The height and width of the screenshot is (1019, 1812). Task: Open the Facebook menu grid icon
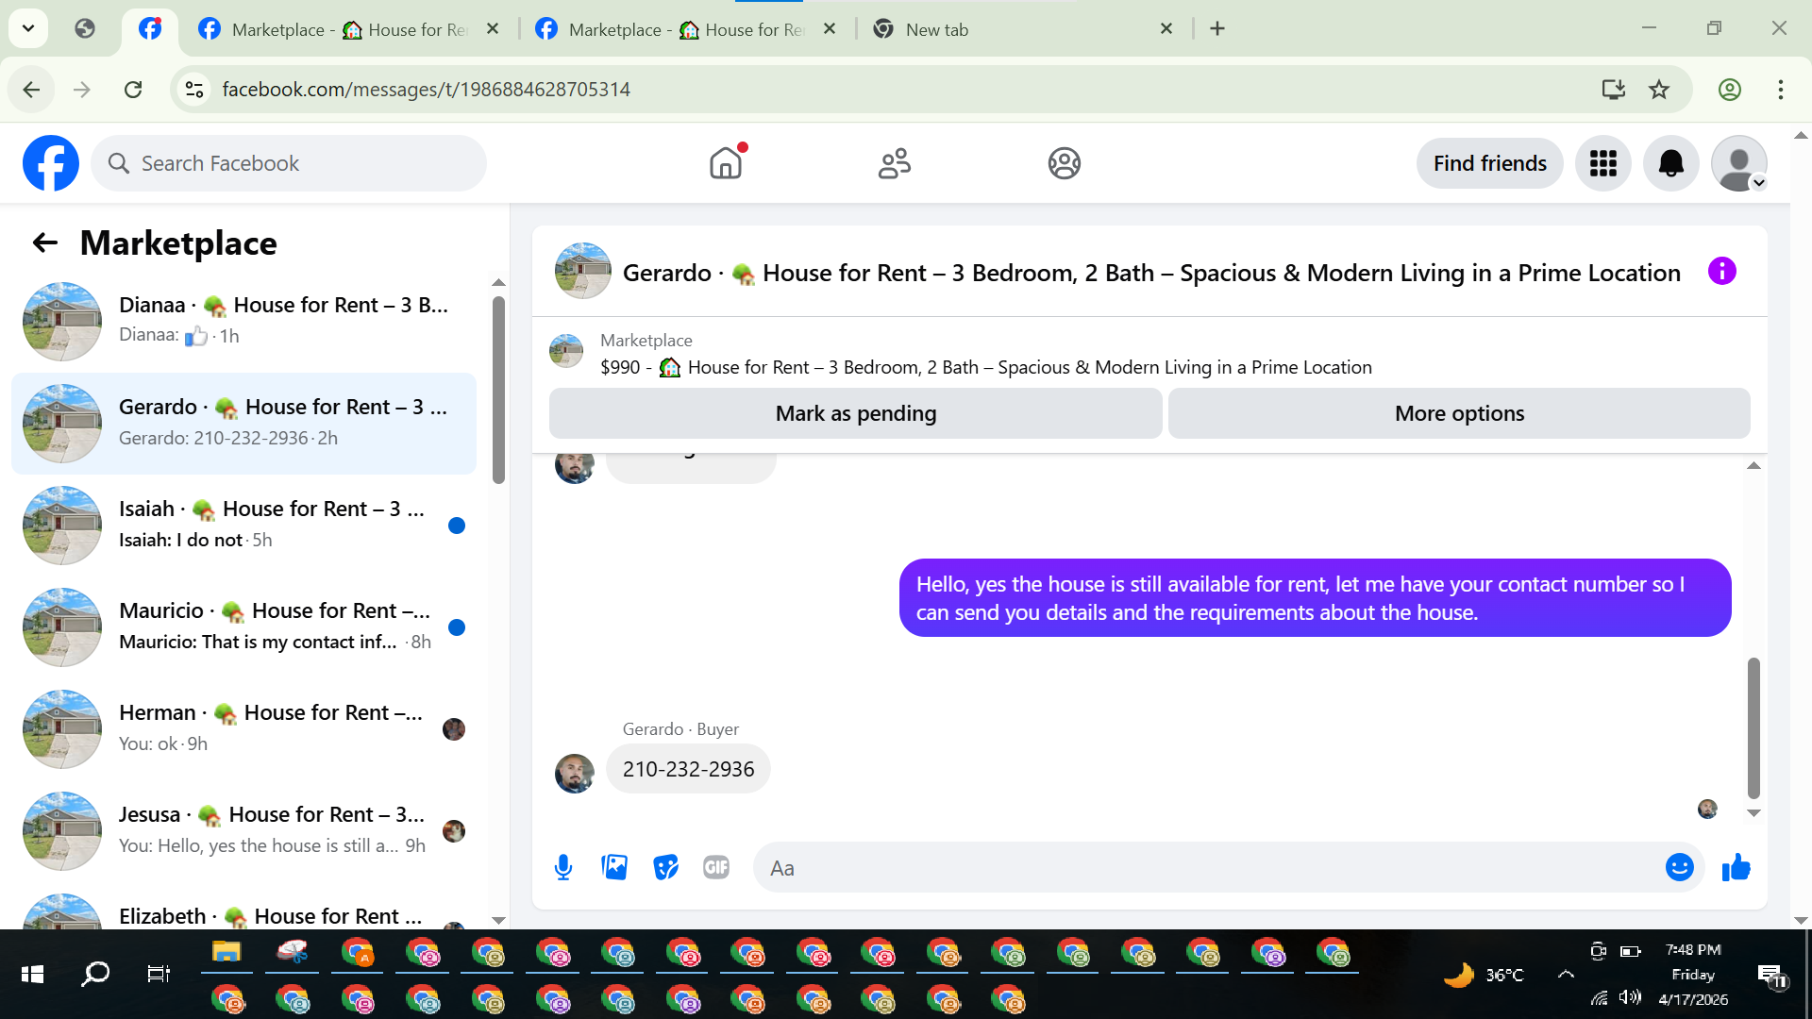[x=1602, y=163]
